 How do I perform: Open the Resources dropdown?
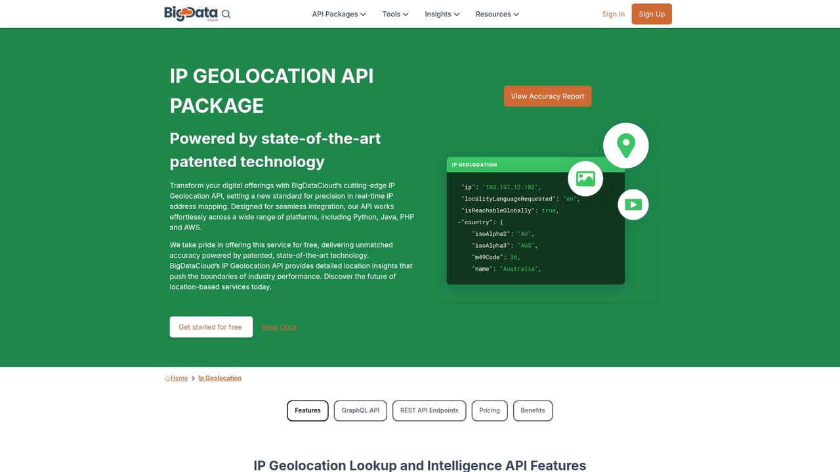[497, 14]
